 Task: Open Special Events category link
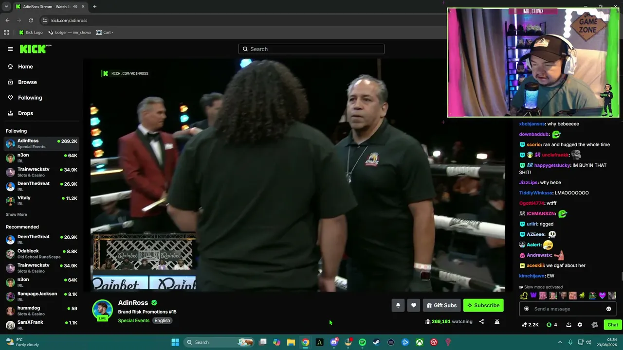pos(133,320)
